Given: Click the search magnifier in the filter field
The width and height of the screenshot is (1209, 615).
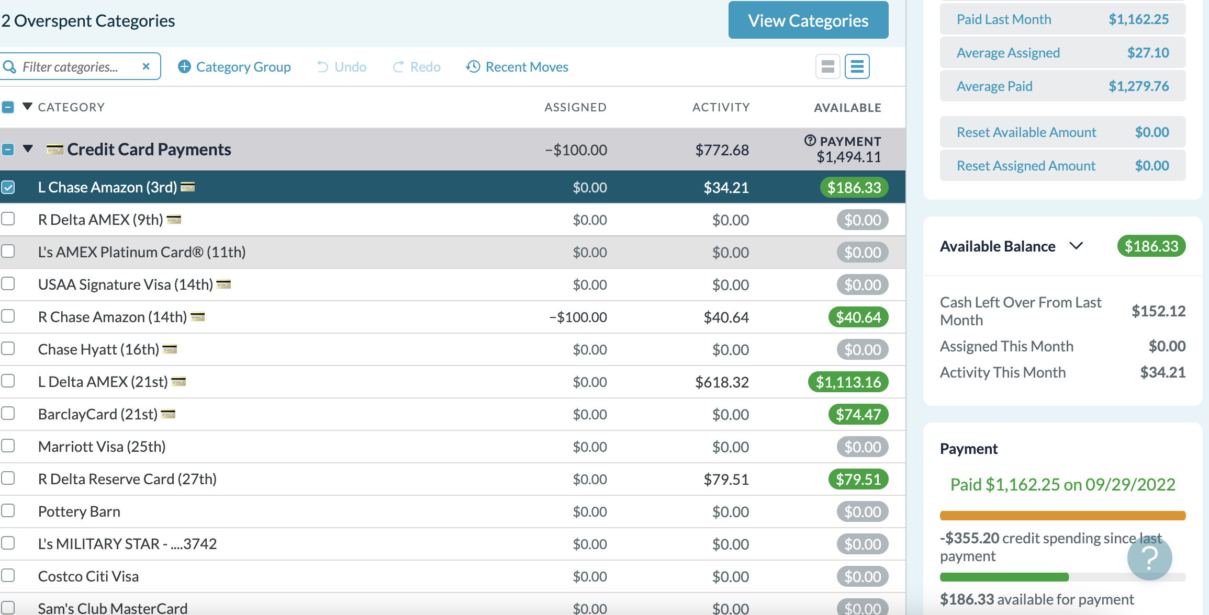Looking at the screenshot, I should tap(10, 66).
